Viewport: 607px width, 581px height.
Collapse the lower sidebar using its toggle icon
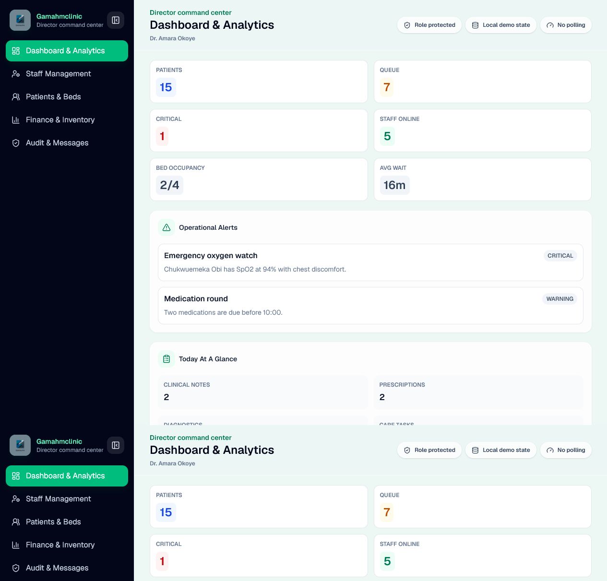(x=116, y=445)
